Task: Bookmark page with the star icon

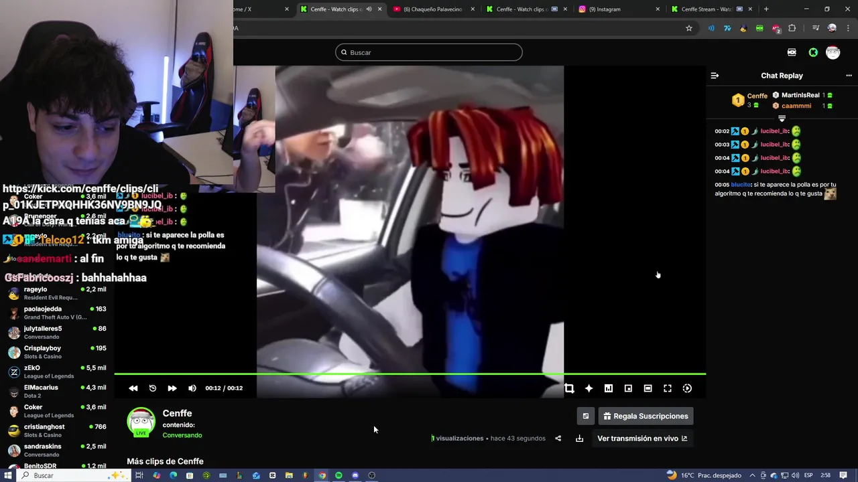Action: 688,28
